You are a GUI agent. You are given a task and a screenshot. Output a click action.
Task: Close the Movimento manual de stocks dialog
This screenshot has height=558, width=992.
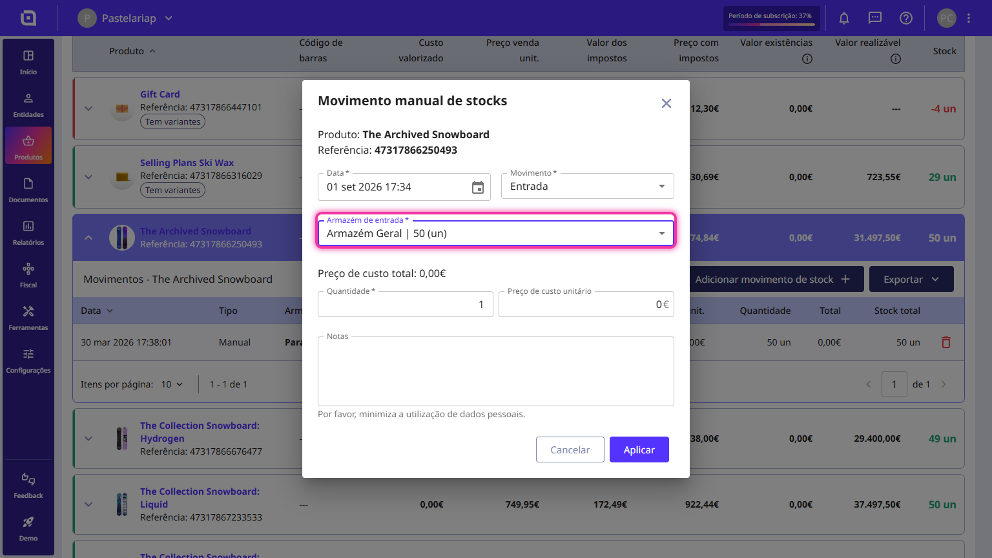(666, 103)
